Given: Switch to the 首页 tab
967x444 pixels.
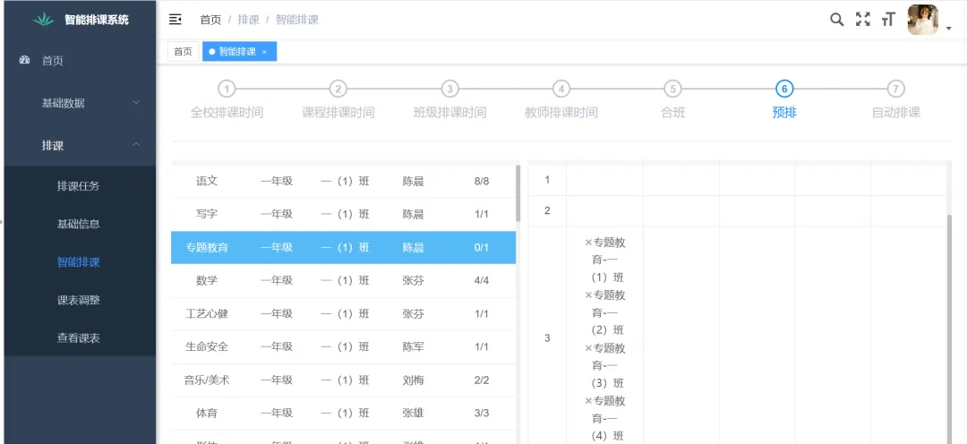Looking at the screenshot, I should pos(183,52).
